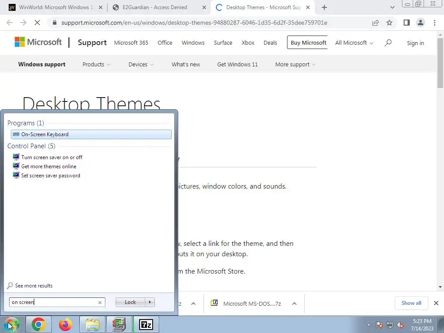This screenshot has width=444, height=333.
Task: Open Chrome from the taskbar
Action: (x=39, y=324)
